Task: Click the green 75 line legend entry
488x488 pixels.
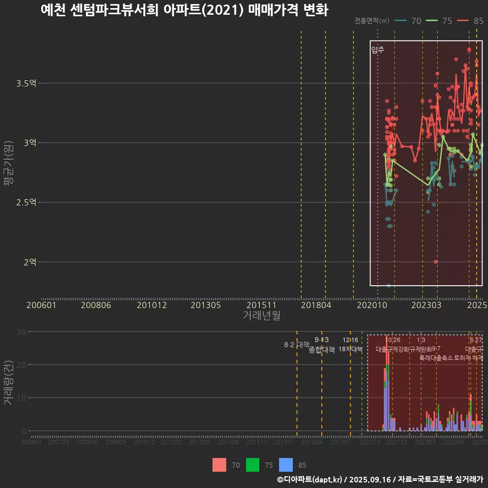Action: (x=439, y=20)
